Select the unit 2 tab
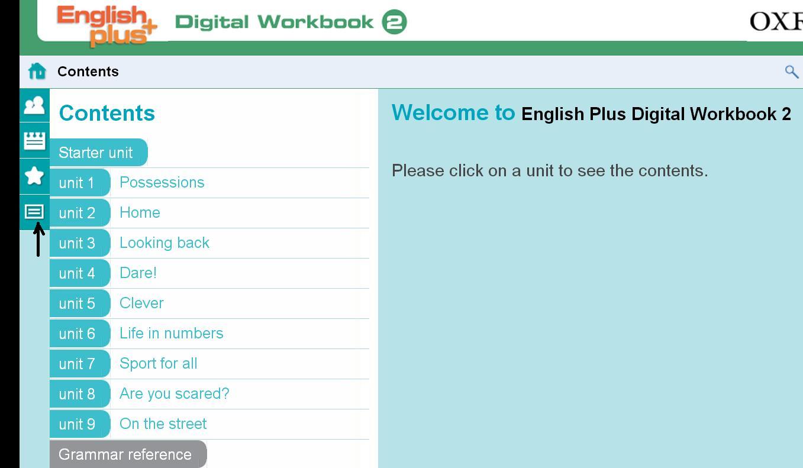 (x=80, y=213)
